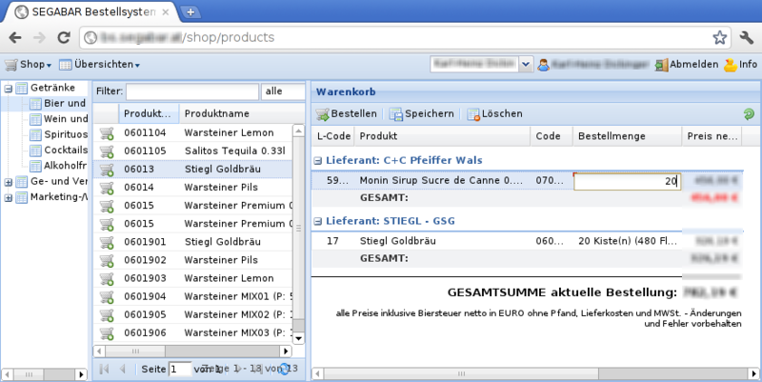Click the product Filter text field

(x=192, y=91)
